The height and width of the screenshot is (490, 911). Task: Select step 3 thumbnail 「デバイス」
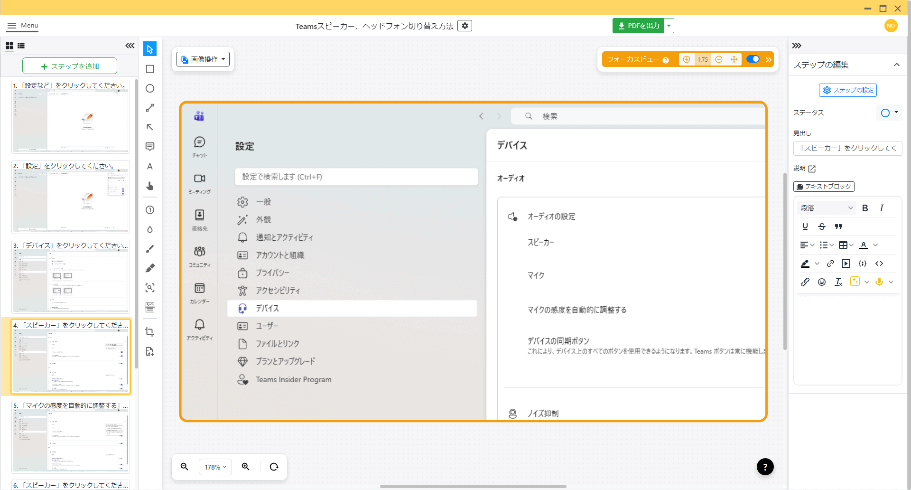click(x=71, y=276)
